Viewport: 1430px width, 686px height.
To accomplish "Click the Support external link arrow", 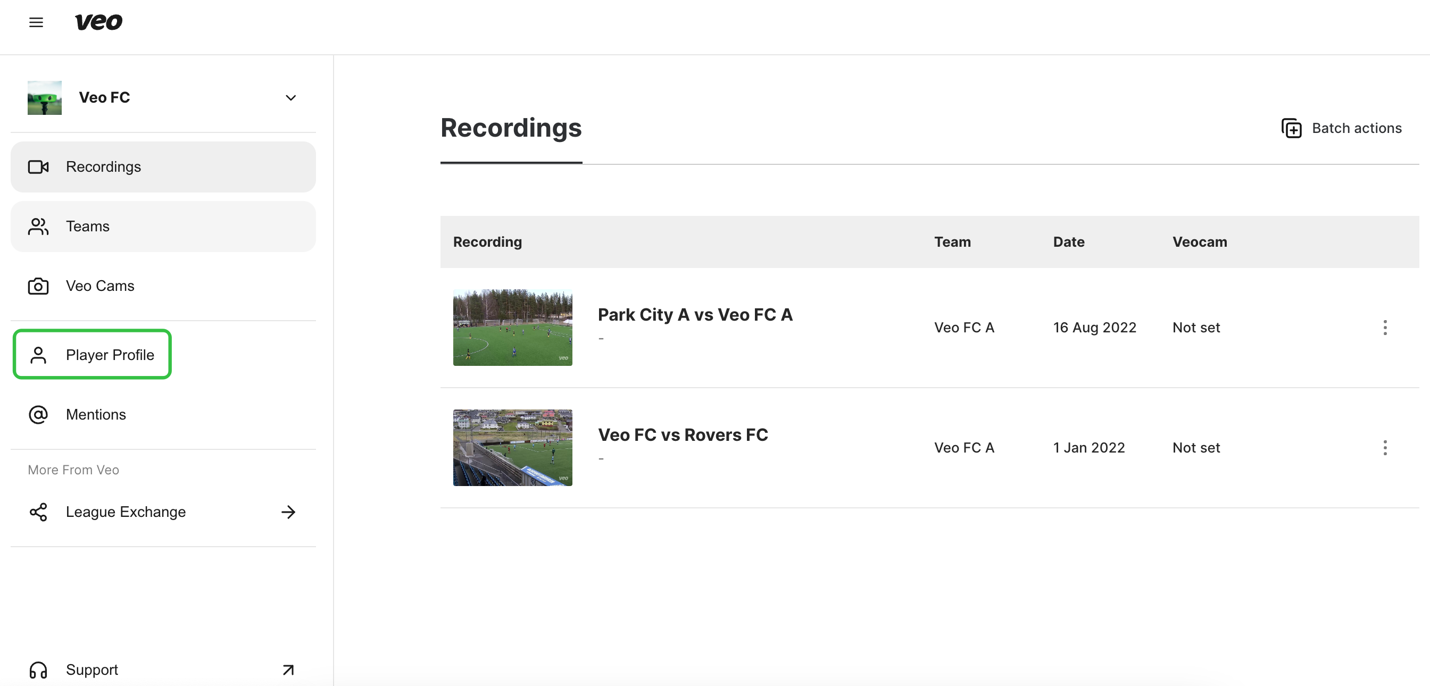I will pyautogui.click(x=288, y=670).
